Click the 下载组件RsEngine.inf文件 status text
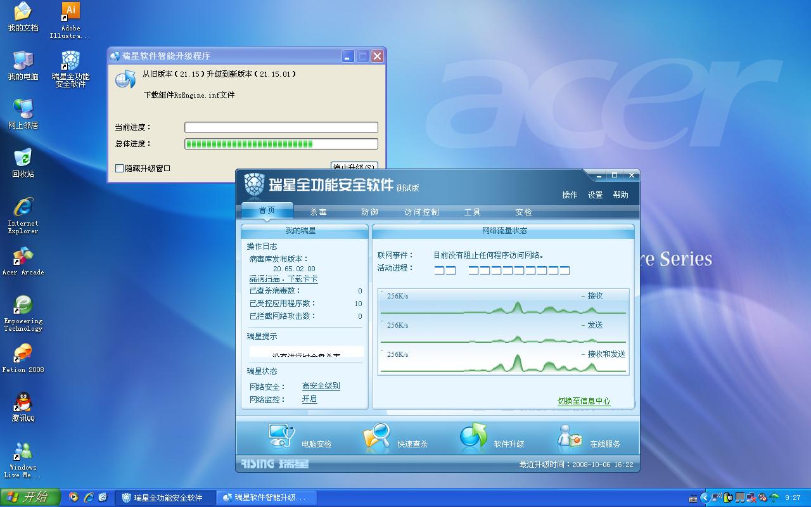Screen dimensions: 811x507 coord(189,95)
